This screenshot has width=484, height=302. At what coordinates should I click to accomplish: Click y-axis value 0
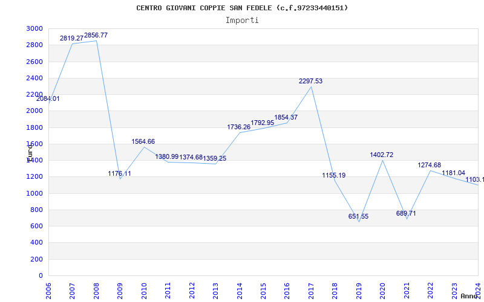coord(41,276)
